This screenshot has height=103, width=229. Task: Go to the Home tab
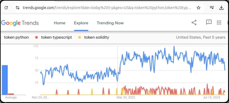coord(60,23)
